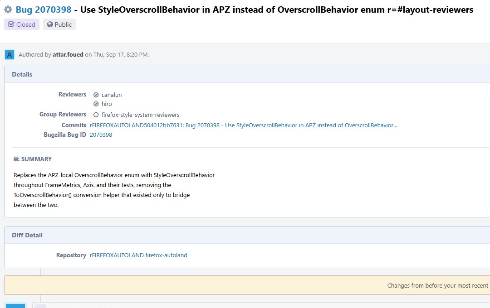Open reviewer hiro profile

pyautogui.click(x=107, y=104)
